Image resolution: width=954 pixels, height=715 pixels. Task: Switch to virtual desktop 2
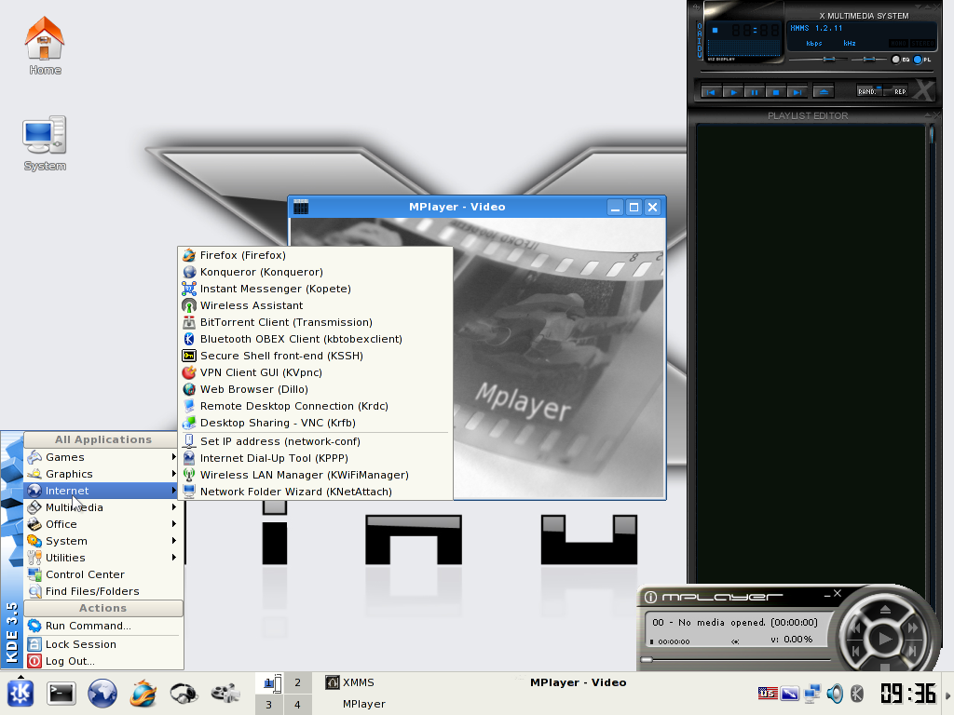297,682
